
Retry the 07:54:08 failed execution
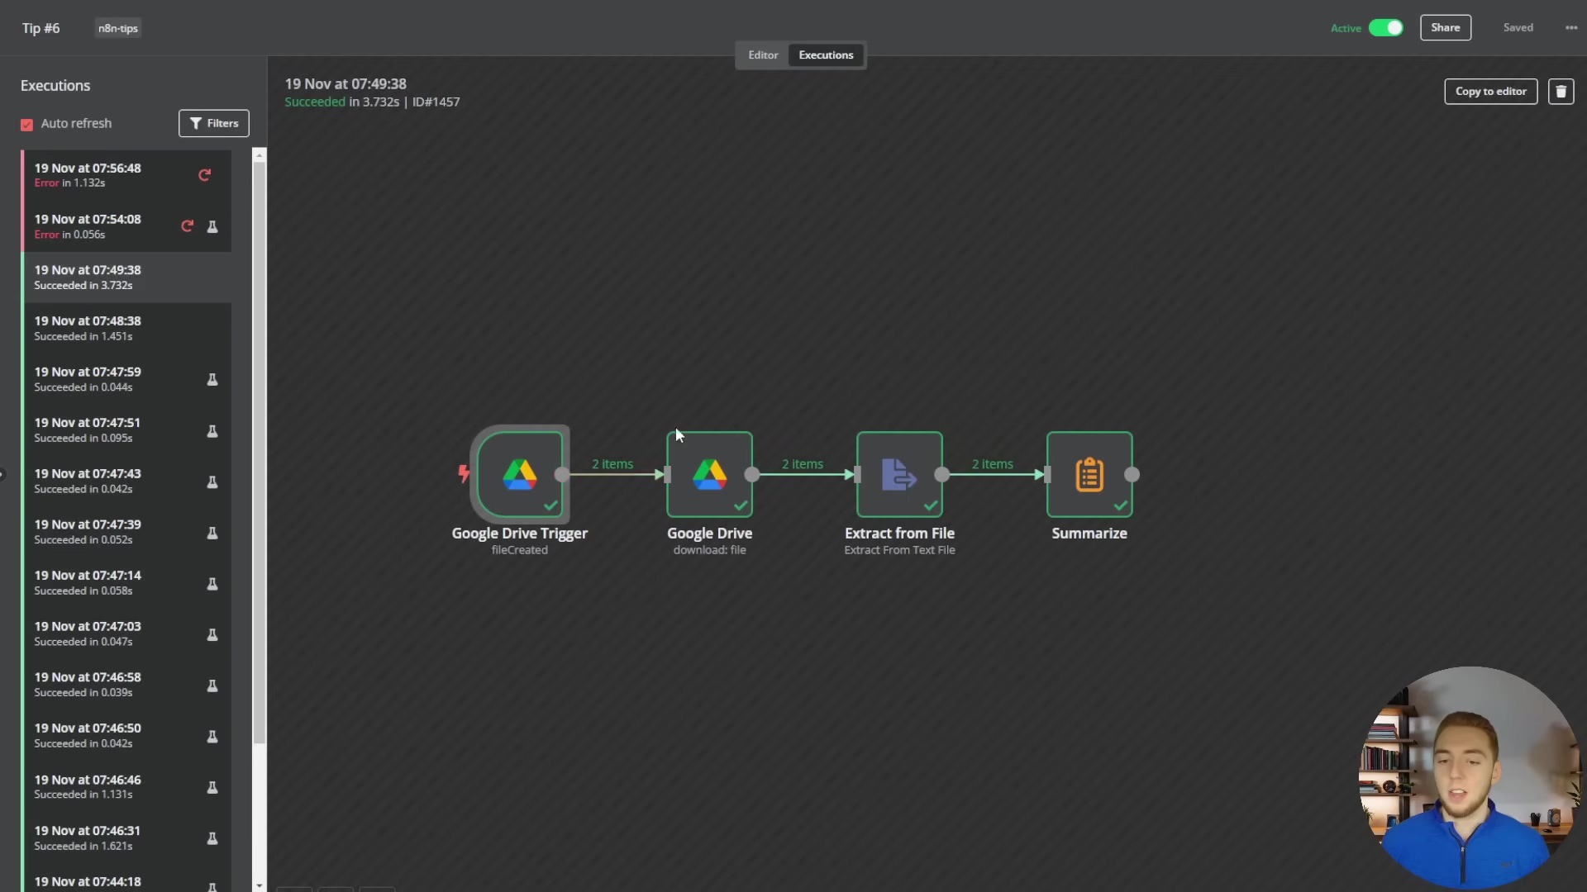coord(188,226)
